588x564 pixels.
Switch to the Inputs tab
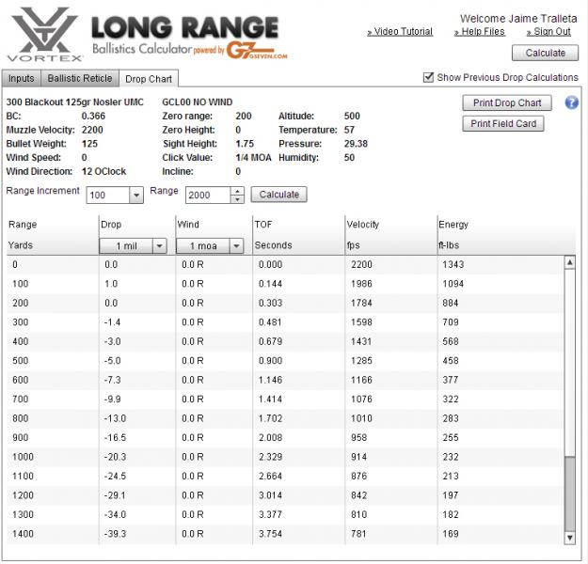click(22, 79)
